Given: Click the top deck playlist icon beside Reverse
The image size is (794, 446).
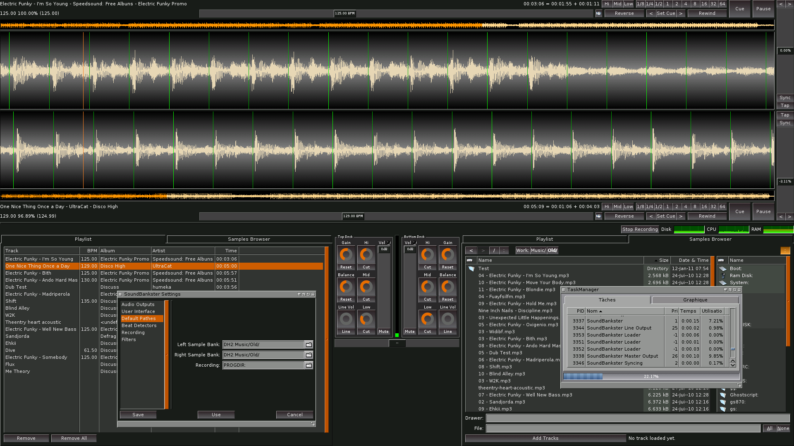Looking at the screenshot, I should point(598,14).
